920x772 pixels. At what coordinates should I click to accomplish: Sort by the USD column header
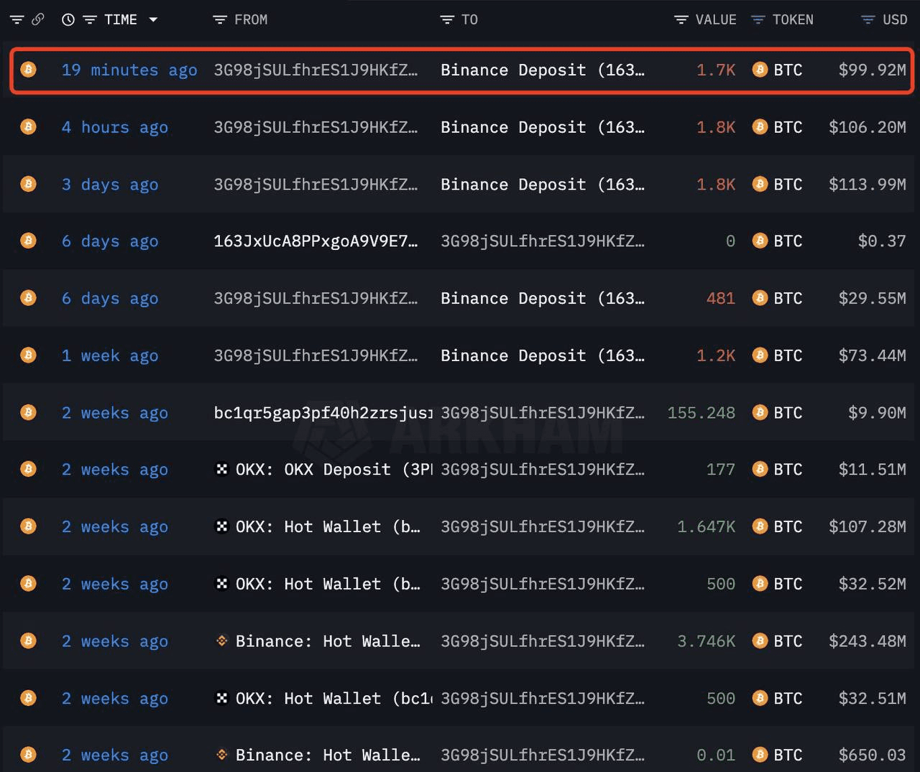(895, 19)
